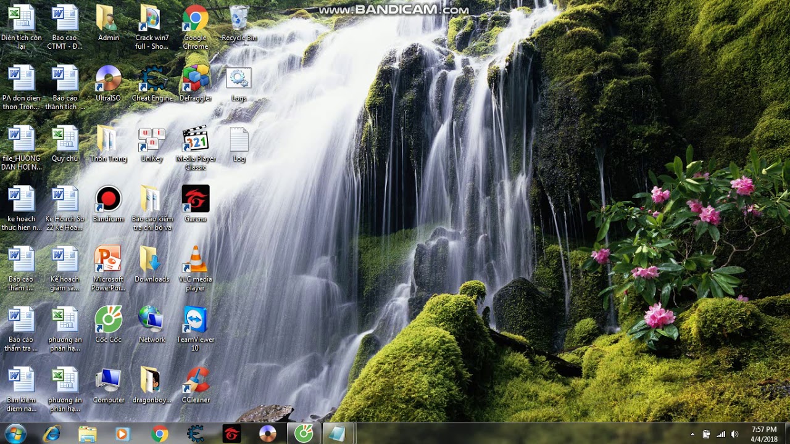Select Ke Hoach So 22 document
Image resolution: width=790 pixels, height=444 pixels.
pos(65,209)
